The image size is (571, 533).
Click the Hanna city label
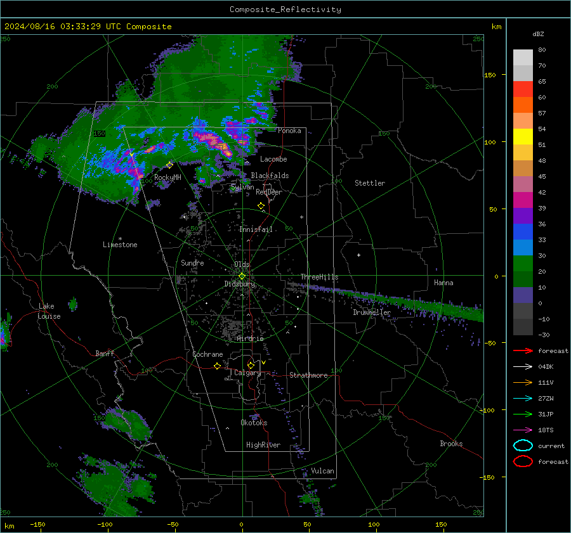(x=443, y=283)
